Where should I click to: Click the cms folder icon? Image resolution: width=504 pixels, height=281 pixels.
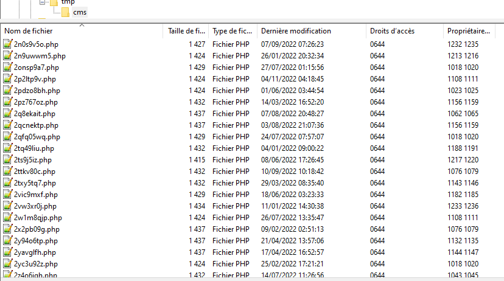click(65, 12)
